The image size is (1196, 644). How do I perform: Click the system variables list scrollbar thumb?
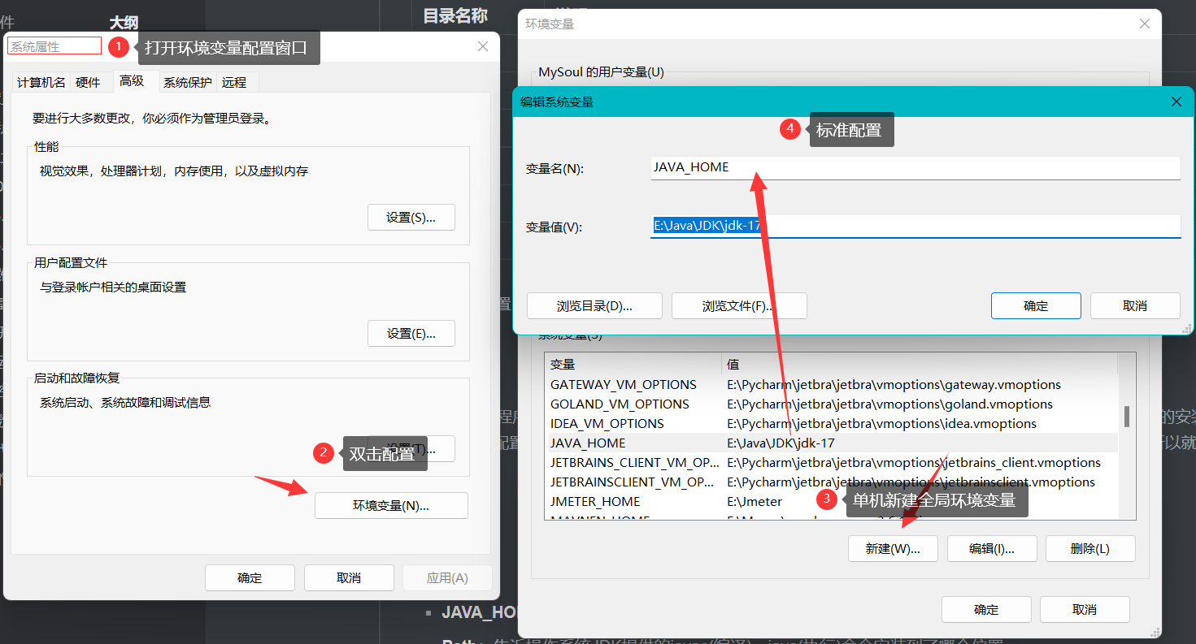click(x=1127, y=417)
